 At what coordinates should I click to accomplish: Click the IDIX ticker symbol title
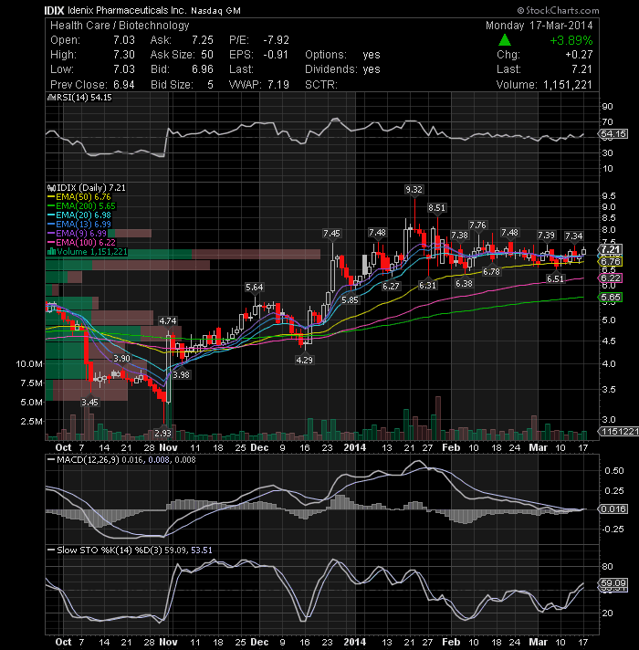coord(54,10)
